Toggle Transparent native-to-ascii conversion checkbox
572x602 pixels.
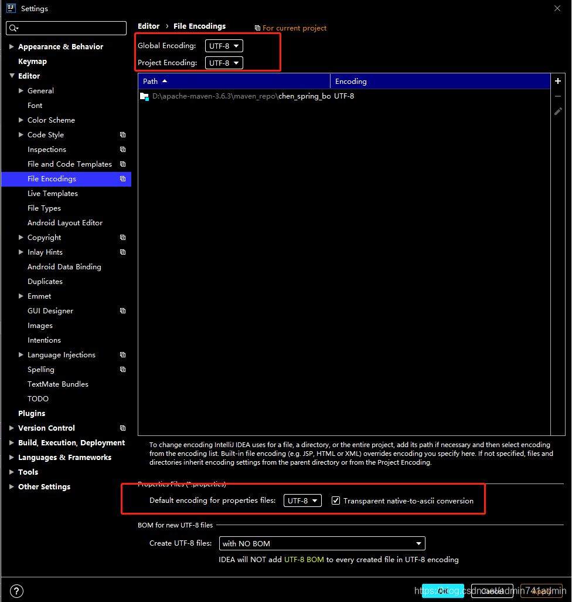pyautogui.click(x=336, y=500)
